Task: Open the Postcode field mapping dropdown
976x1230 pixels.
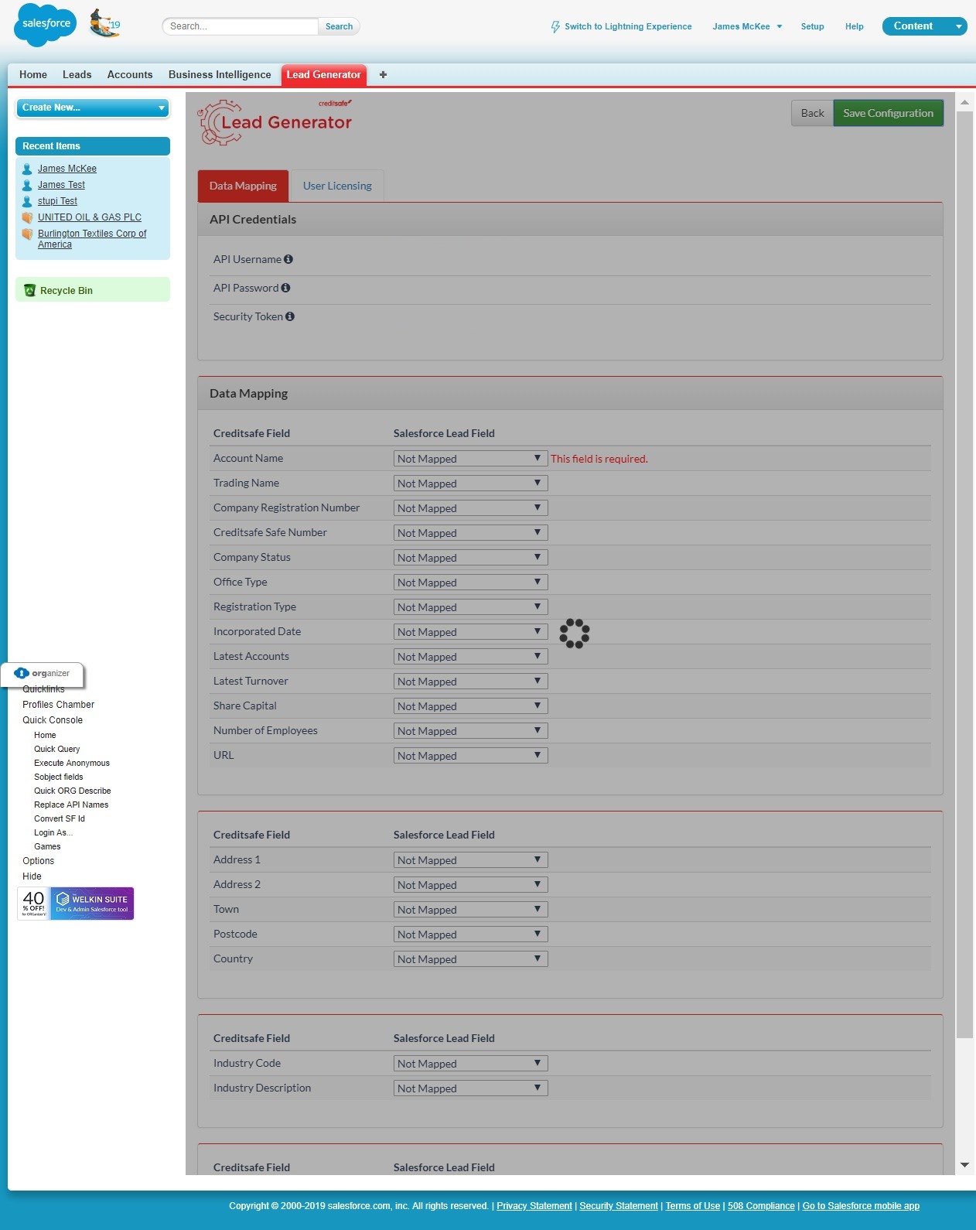Action: click(470, 934)
